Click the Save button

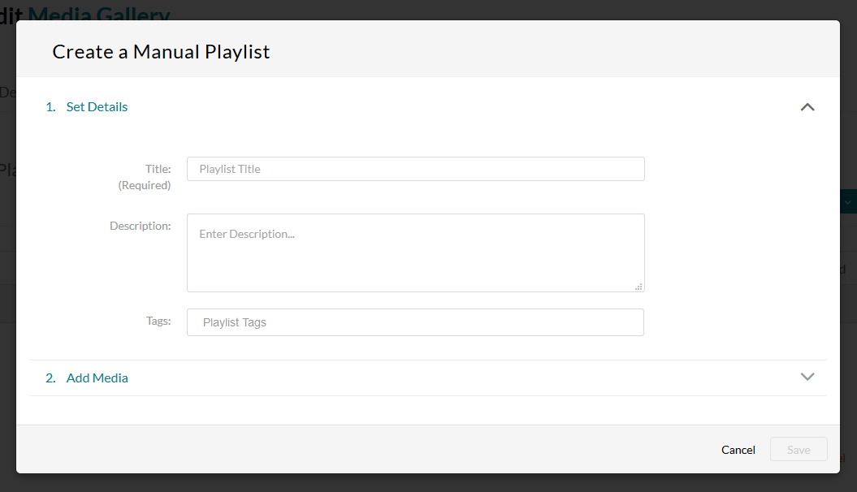pos(799,450)
